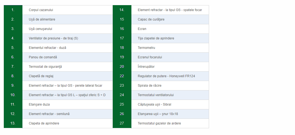The height and width of the screenshot is (135, 295).
Task: Click the green cell numbered 8.
Action: [13, 76]
